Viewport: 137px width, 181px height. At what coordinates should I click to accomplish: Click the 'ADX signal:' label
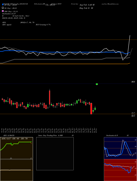pos(7,25)
